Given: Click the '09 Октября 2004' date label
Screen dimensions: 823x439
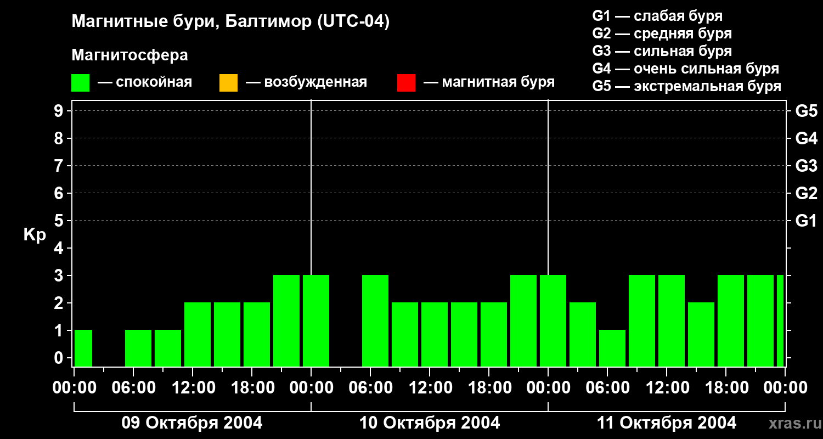Looking at the screenshot, I should (192, 423).
